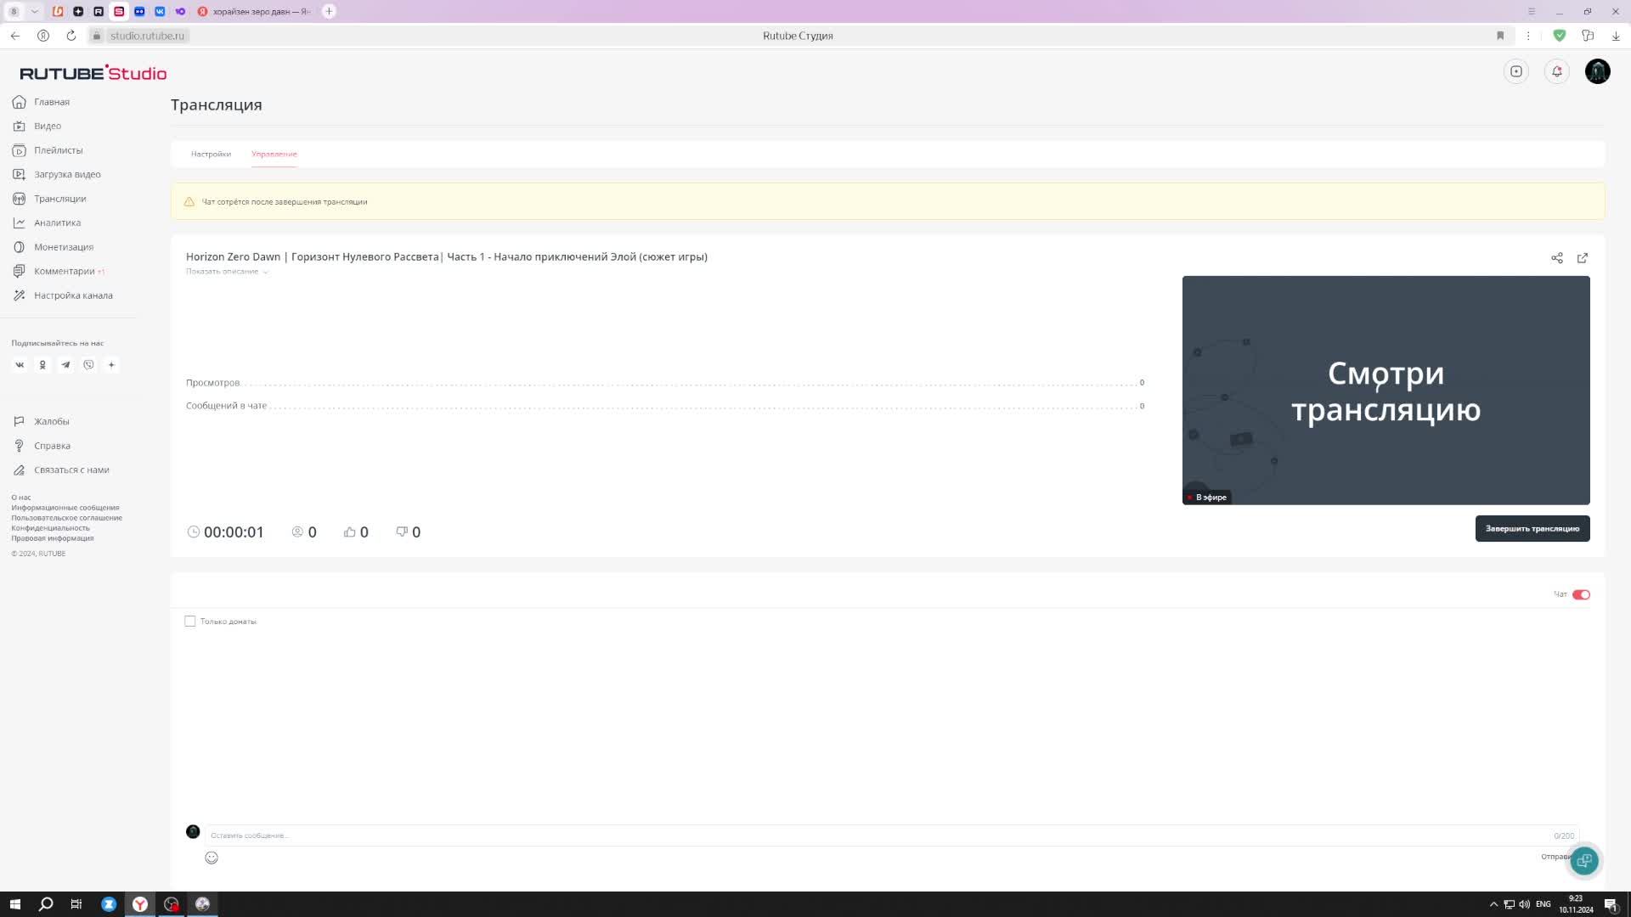Open the Монетизация icon
The height and width of the screenshot is (917, 1631).
click(x=19, y=247)
